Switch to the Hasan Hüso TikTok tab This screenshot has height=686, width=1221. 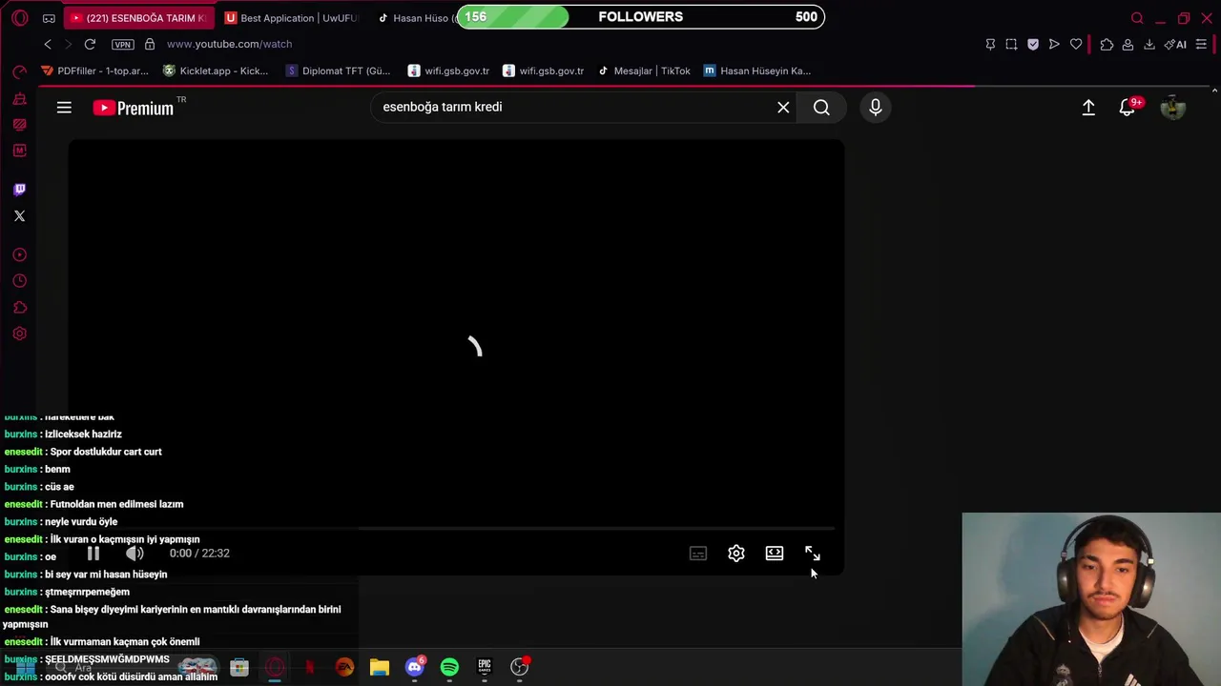pyautogui.click(x=418, y=18)
